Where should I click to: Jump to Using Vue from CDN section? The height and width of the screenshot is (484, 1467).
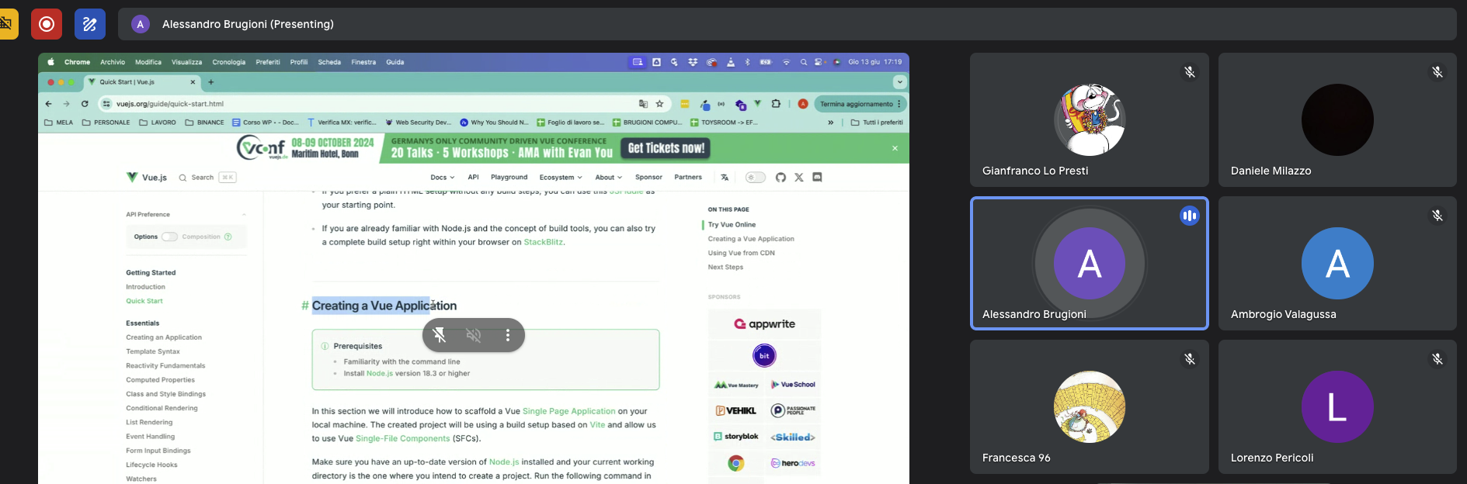[x=741, y=253]
